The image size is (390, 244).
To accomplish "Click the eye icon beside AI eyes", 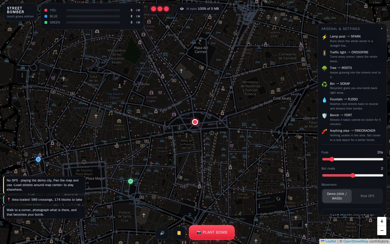I will [x=182, y=9].
